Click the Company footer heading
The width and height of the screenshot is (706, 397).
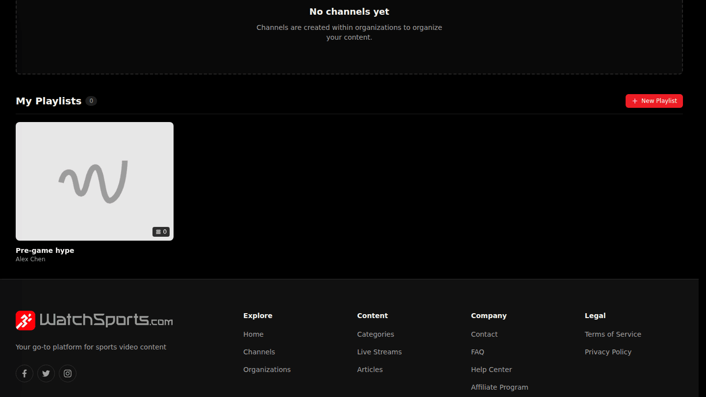489,316
